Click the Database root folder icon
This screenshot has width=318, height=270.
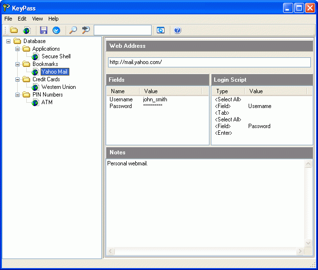click(17, 41)
